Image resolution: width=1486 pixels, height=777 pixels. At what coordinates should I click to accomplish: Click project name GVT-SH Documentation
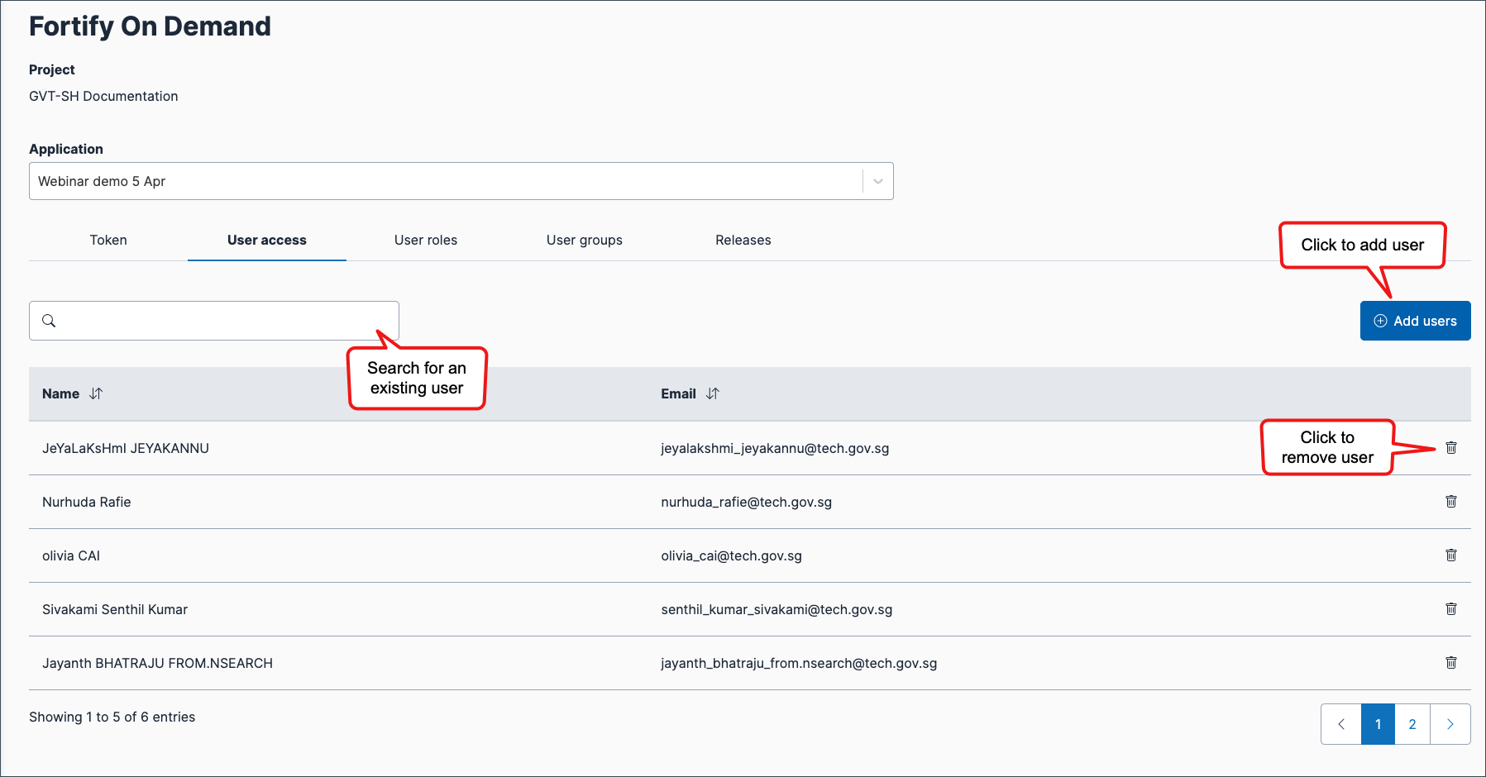click(103, 96)
